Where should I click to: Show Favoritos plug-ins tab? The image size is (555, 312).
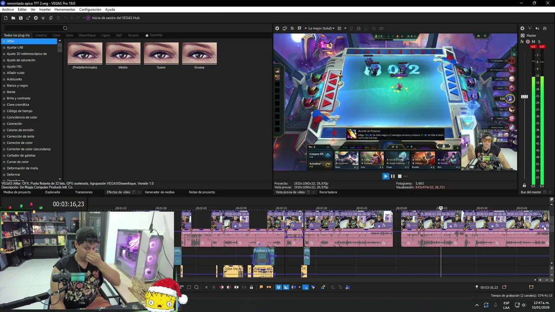[154, 35]
